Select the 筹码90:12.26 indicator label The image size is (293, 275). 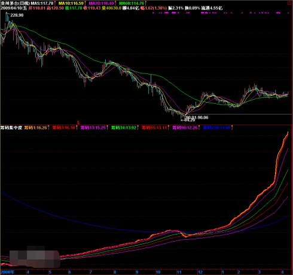185,128
